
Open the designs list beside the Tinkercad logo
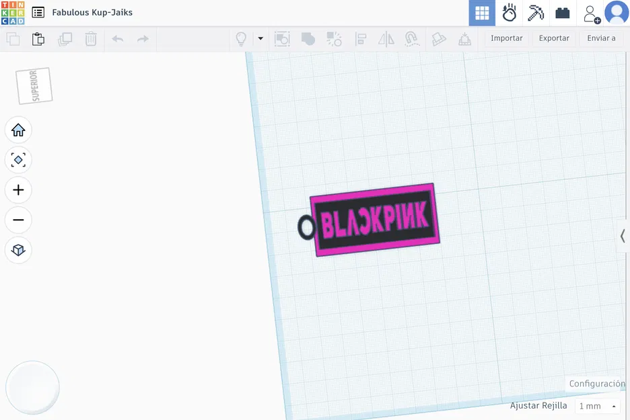[37, 12]
